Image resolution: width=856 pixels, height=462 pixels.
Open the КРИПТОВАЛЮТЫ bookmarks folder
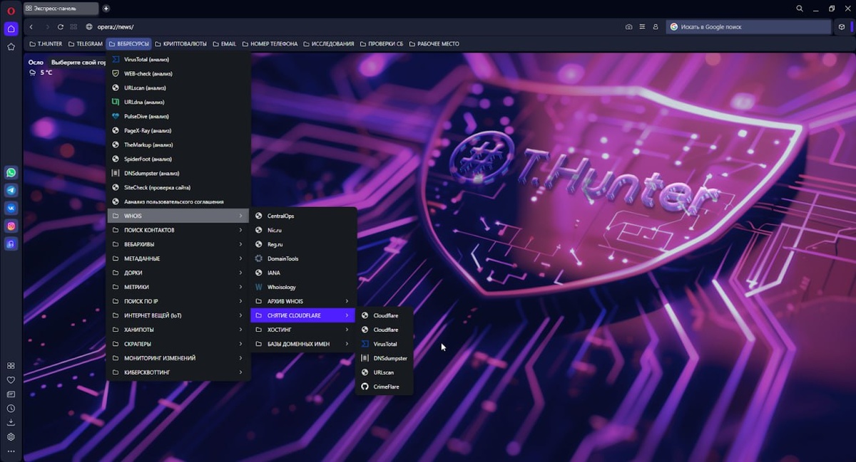click(181, 44)
